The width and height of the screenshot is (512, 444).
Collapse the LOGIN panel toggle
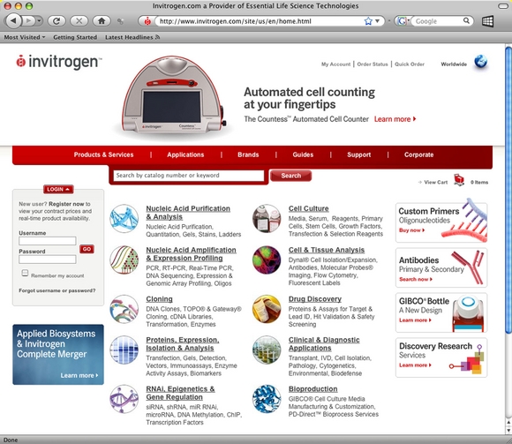pyautogui.click(x=58, y=190)
